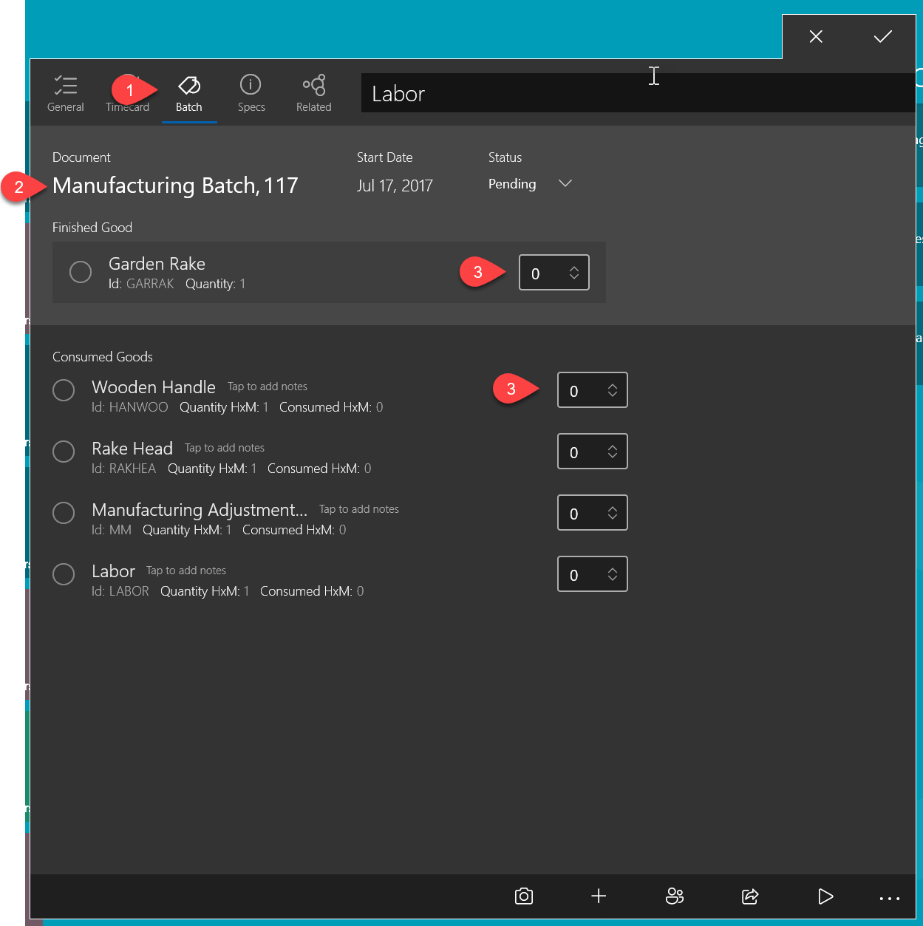Select the Wooden Handle radio button

[x=63, y=389]
